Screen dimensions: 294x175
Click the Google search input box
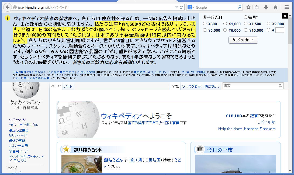216,8
